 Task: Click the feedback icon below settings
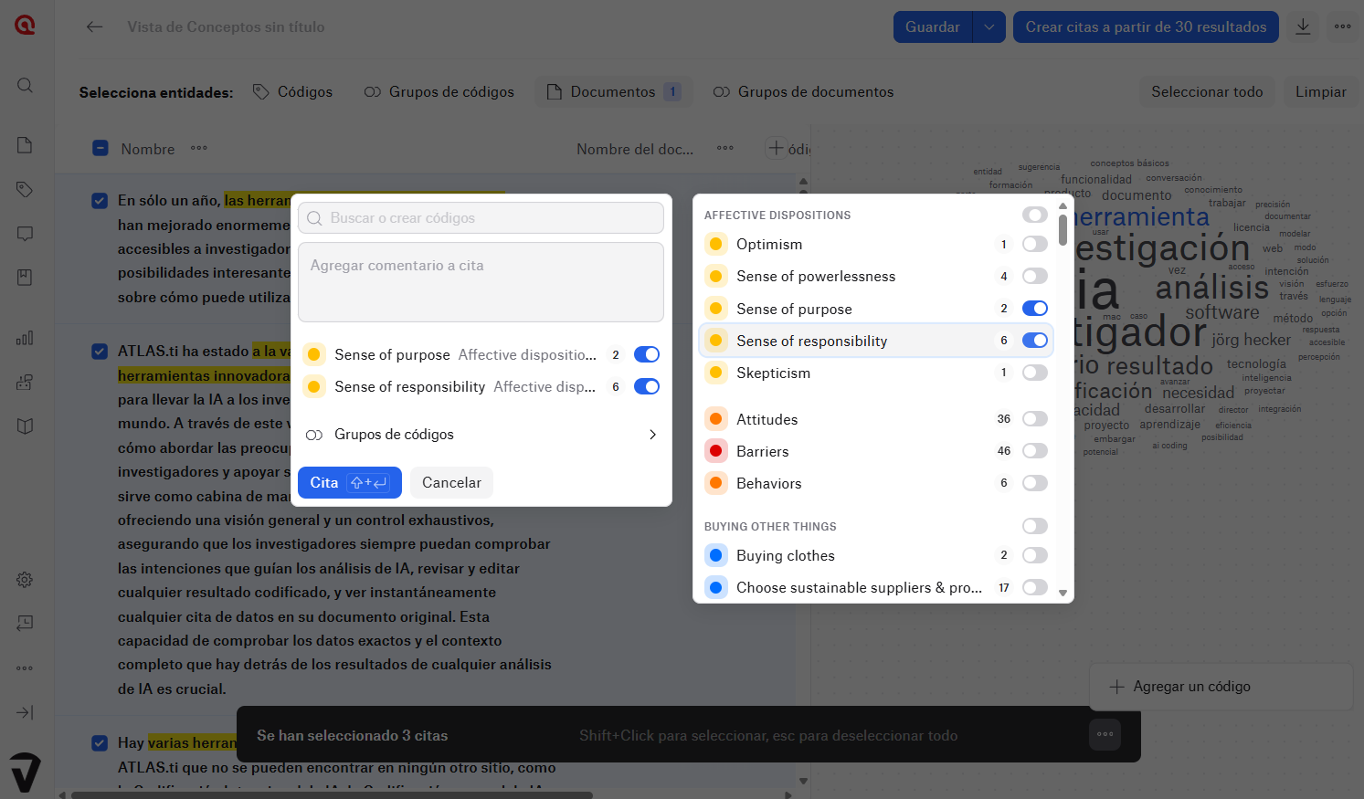(25, 623)
